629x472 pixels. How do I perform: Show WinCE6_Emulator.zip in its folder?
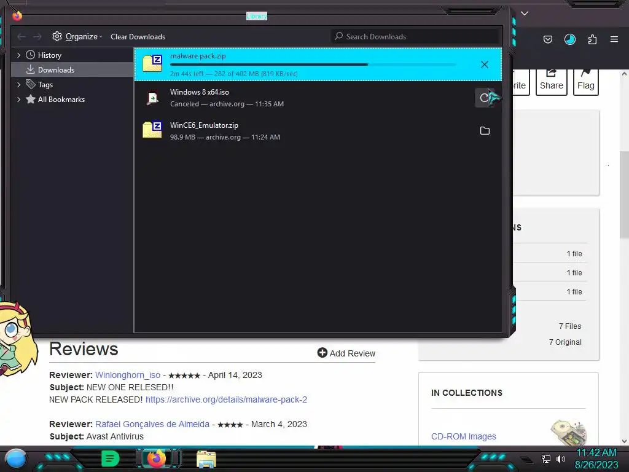click(485, 131)
